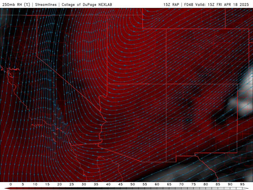Image resolution: width=253 pixels, height=190 pixels.
Task: Click the colorbar label "85"
Action: [x=218, y=184]
